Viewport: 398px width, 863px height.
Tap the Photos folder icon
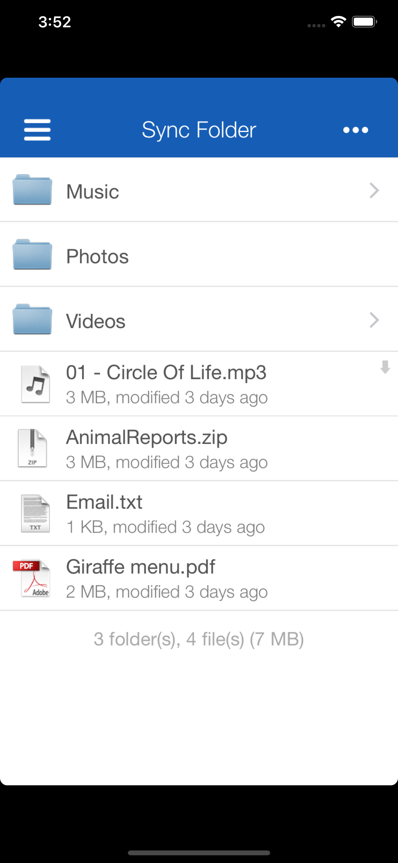pos(32,255)
